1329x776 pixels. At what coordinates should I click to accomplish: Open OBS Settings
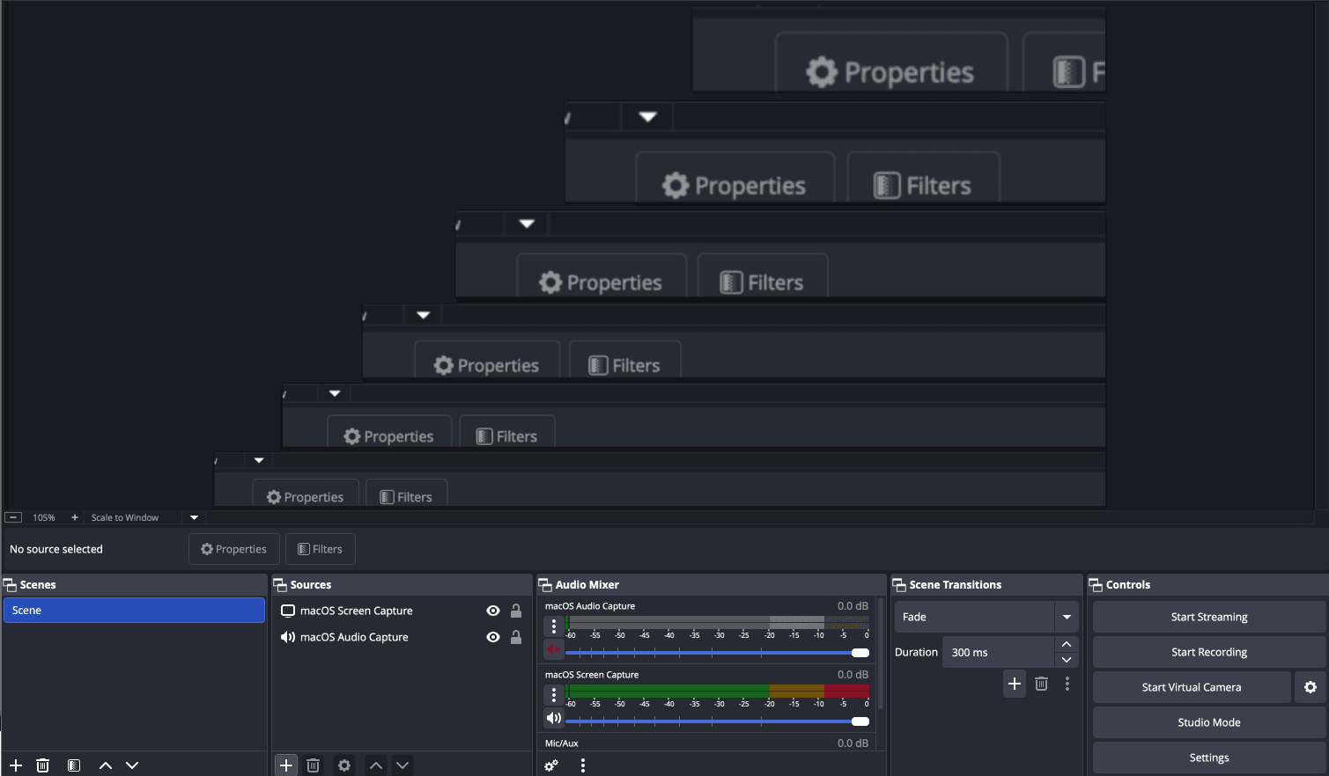pos(1208,757)
